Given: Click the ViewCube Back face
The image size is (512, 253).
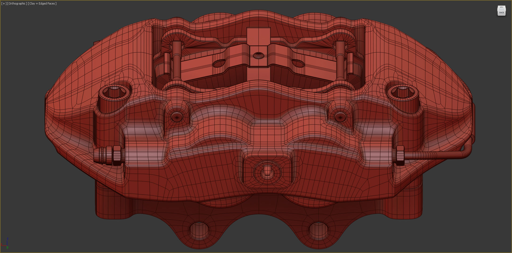Looking at the screenshot, I should coord(502,12).
